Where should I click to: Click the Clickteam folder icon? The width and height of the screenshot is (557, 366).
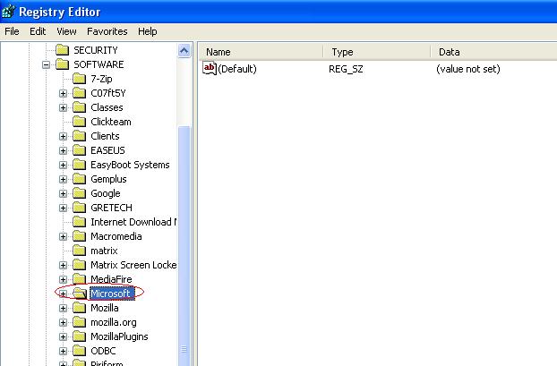tap(79, 122)
